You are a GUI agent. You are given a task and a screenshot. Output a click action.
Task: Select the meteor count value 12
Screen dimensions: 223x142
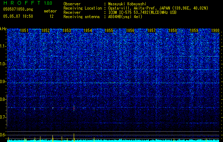click(51, 16)
